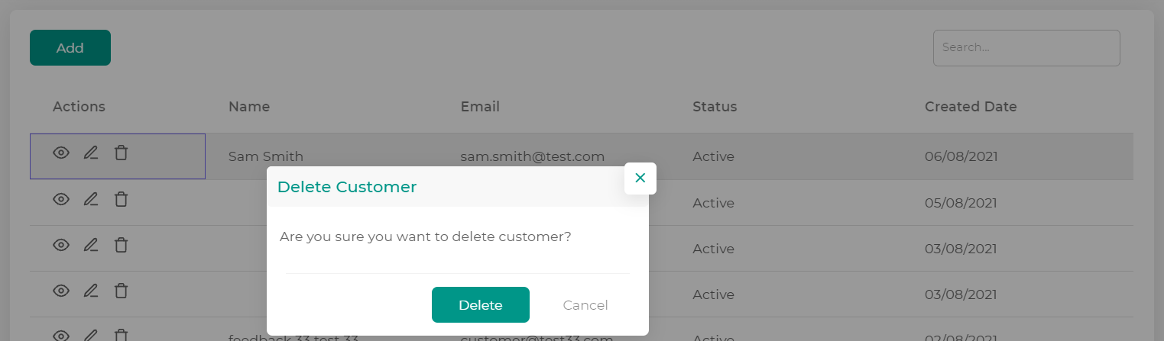Cancel the delete confirmation
The image size is (1164, 341).
pyautogui.click(x=585, y=305)
